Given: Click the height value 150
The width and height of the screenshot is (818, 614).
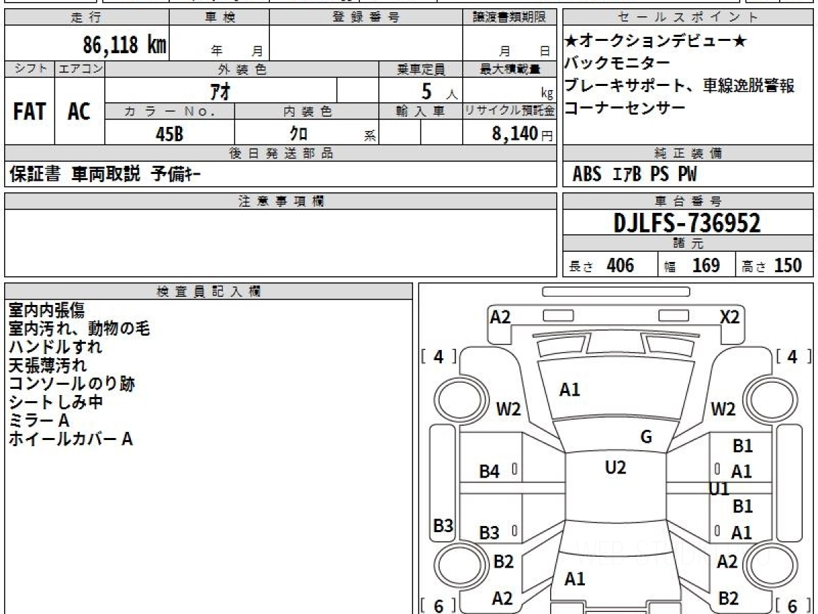Looking at the screenshot, I should click(789, 265).
